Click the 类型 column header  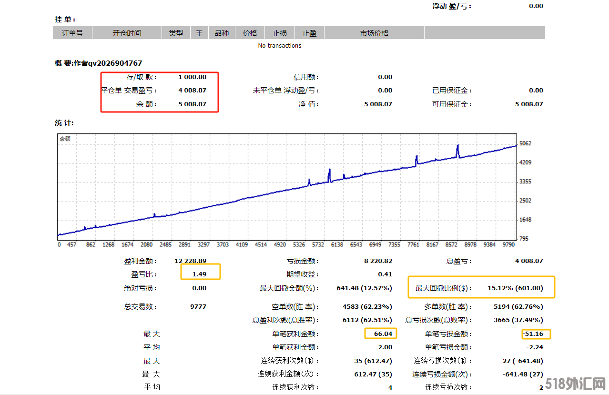176,33
